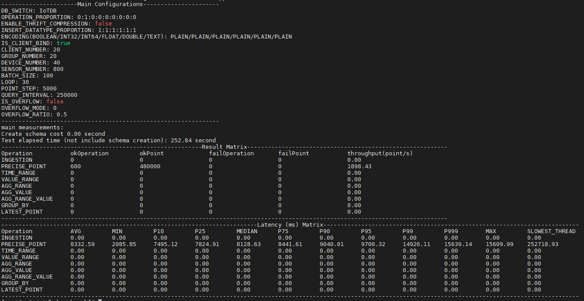Click the 'main measurements:' line
The width and height of the screenshot is (584, 301).
[x=32, y=128]
